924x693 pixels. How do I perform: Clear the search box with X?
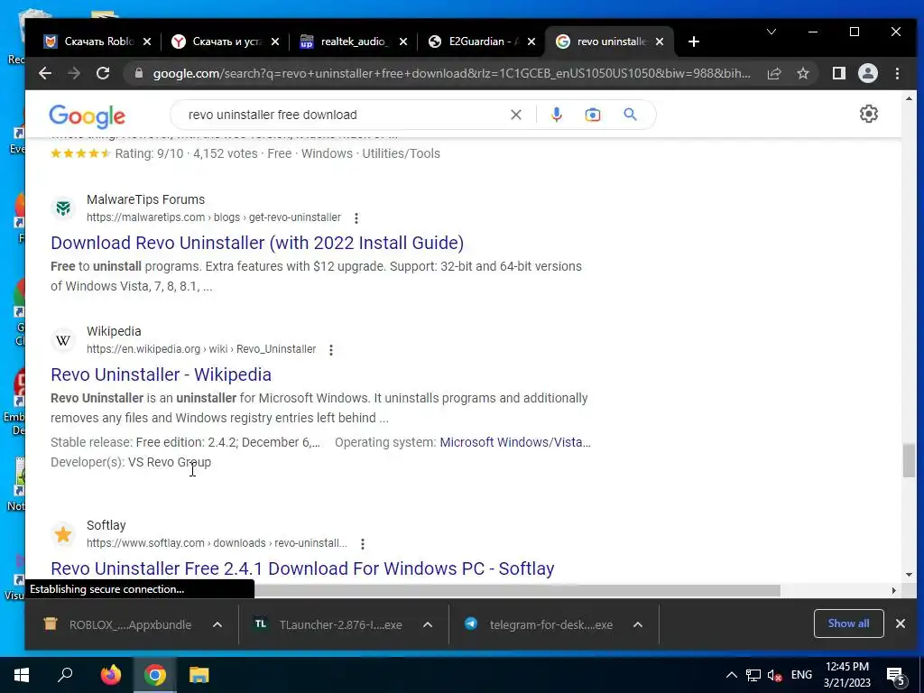[x=515, y=115]
